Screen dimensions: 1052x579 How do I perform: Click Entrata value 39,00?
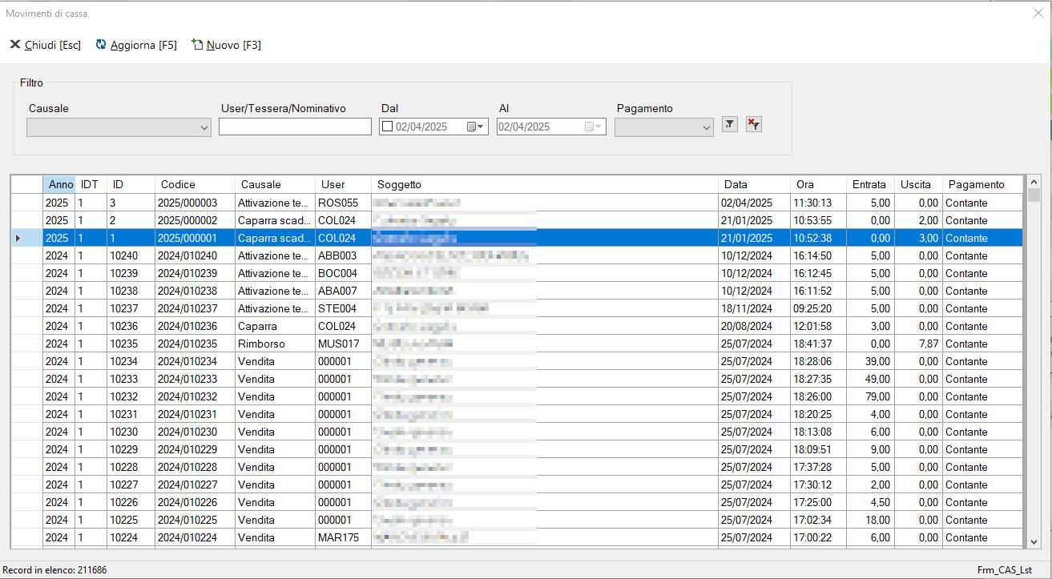[x=870, y=361]
